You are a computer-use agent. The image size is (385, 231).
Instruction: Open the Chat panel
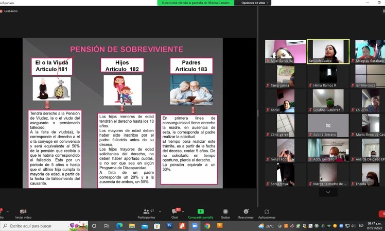coord(175,213)
